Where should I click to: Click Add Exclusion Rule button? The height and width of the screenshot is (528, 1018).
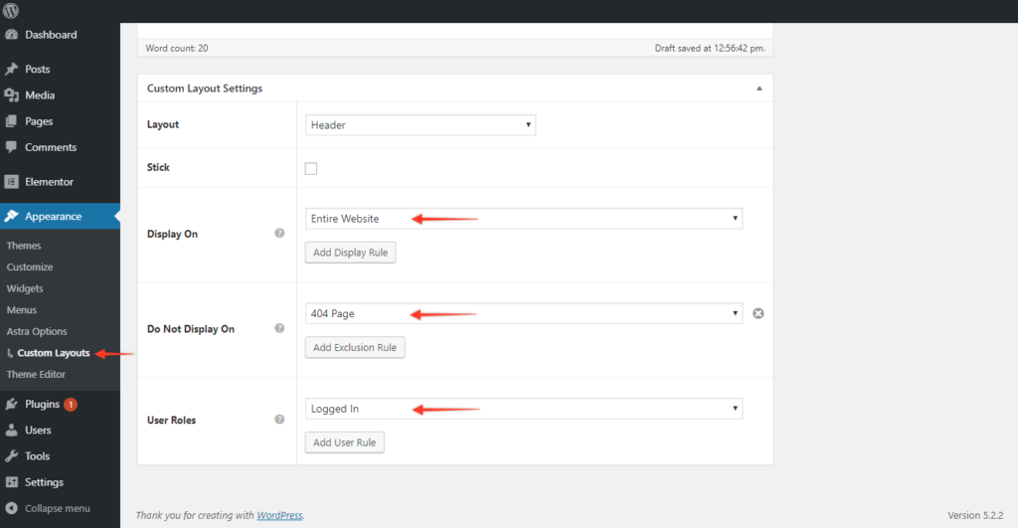pyautogui.click(x=355, y=347)
